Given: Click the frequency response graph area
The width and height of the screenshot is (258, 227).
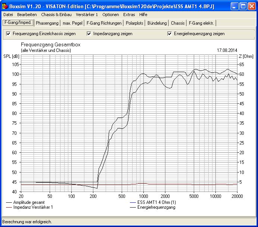Looking at the screenshot, I should point(129,123).
